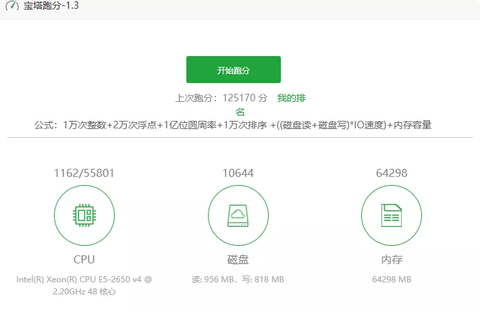480x312 pixels.
Task: Select the disk score 10644
Action: [x=238, y=173]
